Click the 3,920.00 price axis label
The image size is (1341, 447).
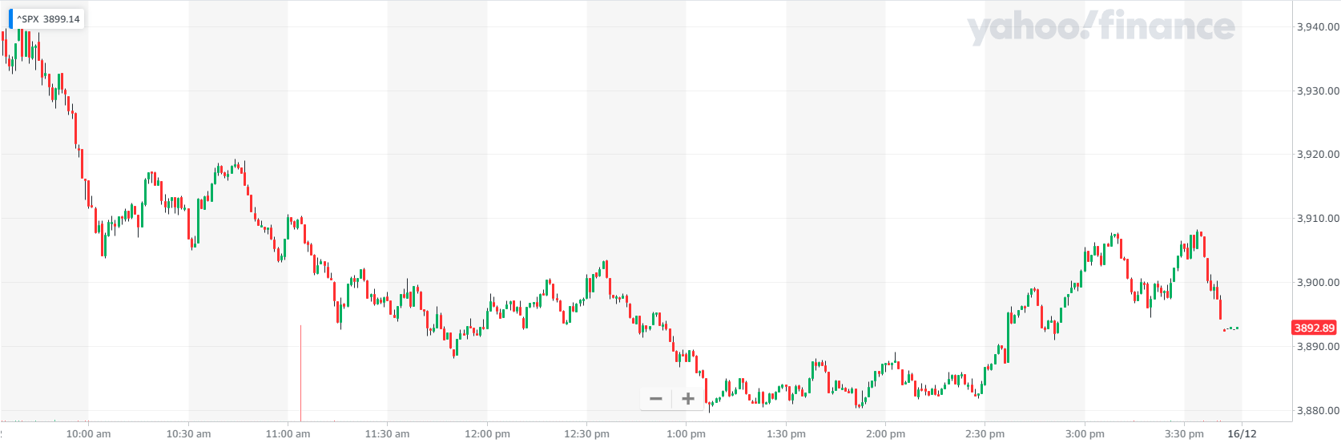click(1318, 154)
